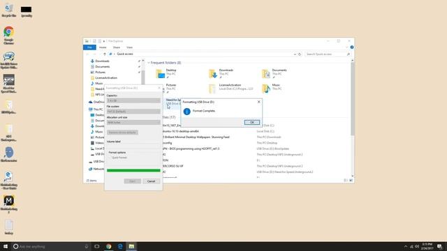Open the Desktop frequent folder icon
Image resolution: width=447 pixels, height=251 pixels.
coord(160,74)
